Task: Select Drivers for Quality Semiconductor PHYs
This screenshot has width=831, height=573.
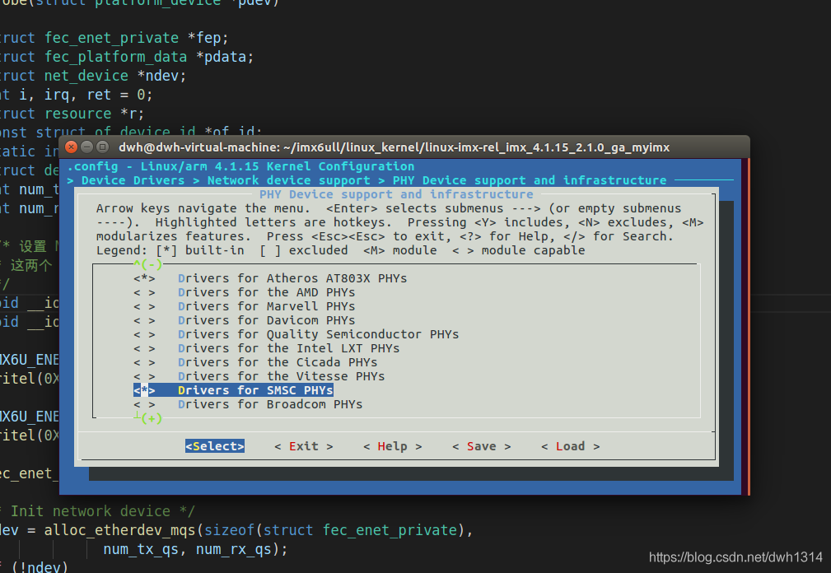Action: pyautogui.click(x=318, y=335)
